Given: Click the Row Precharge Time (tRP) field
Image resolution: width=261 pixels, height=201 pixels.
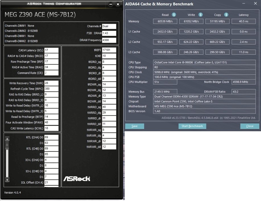Looking at the screenshot, I should tap(51, 61).
